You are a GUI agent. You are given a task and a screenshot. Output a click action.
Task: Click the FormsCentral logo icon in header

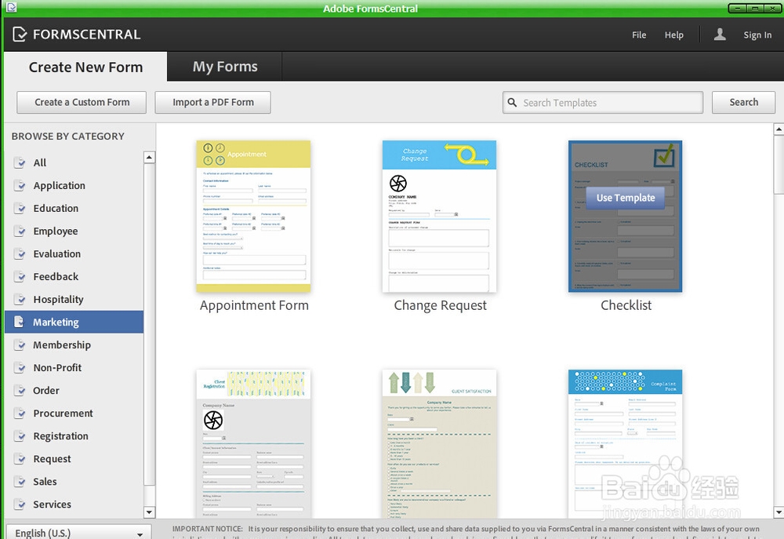[x=20, y=34]
